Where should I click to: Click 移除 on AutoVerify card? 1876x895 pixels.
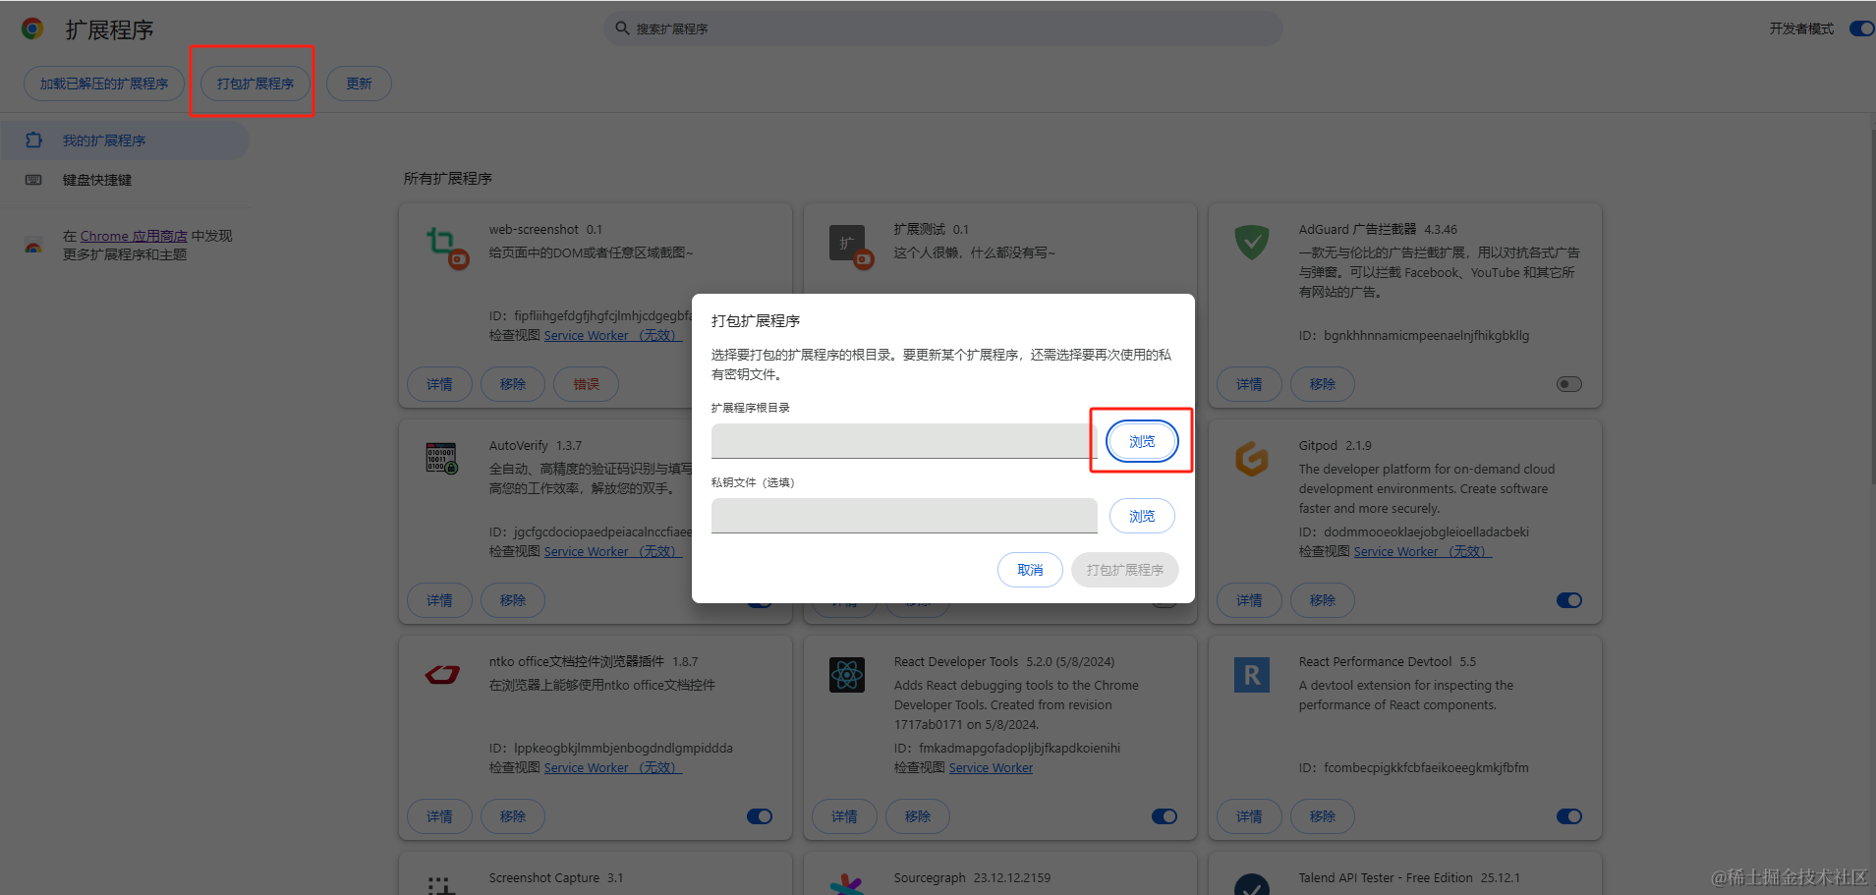point(513,600)
